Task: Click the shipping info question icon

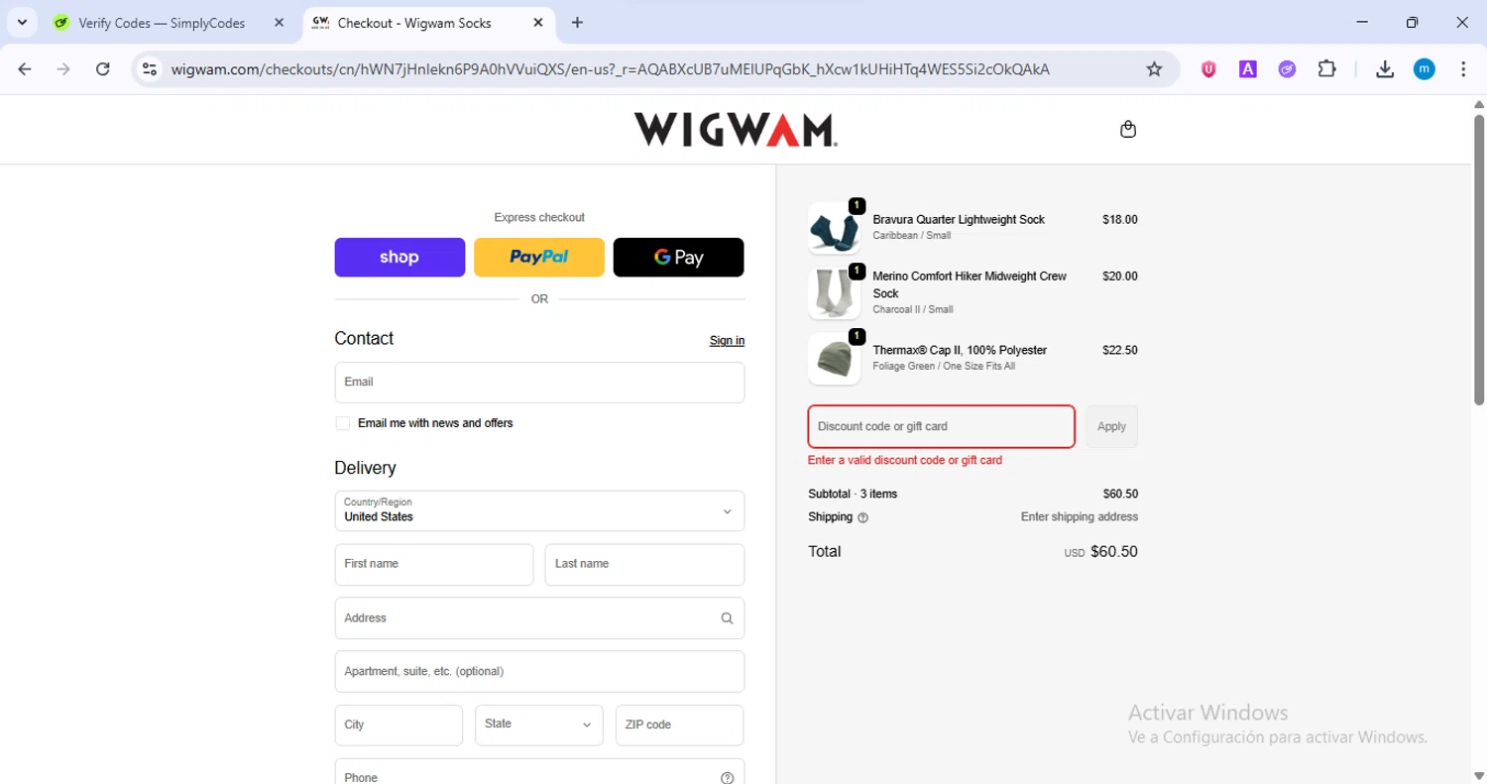Action: coord(862,517)
